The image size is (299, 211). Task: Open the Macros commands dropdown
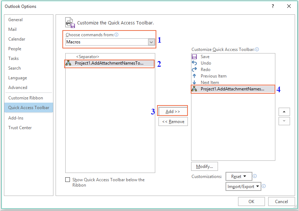pos(150,42)
